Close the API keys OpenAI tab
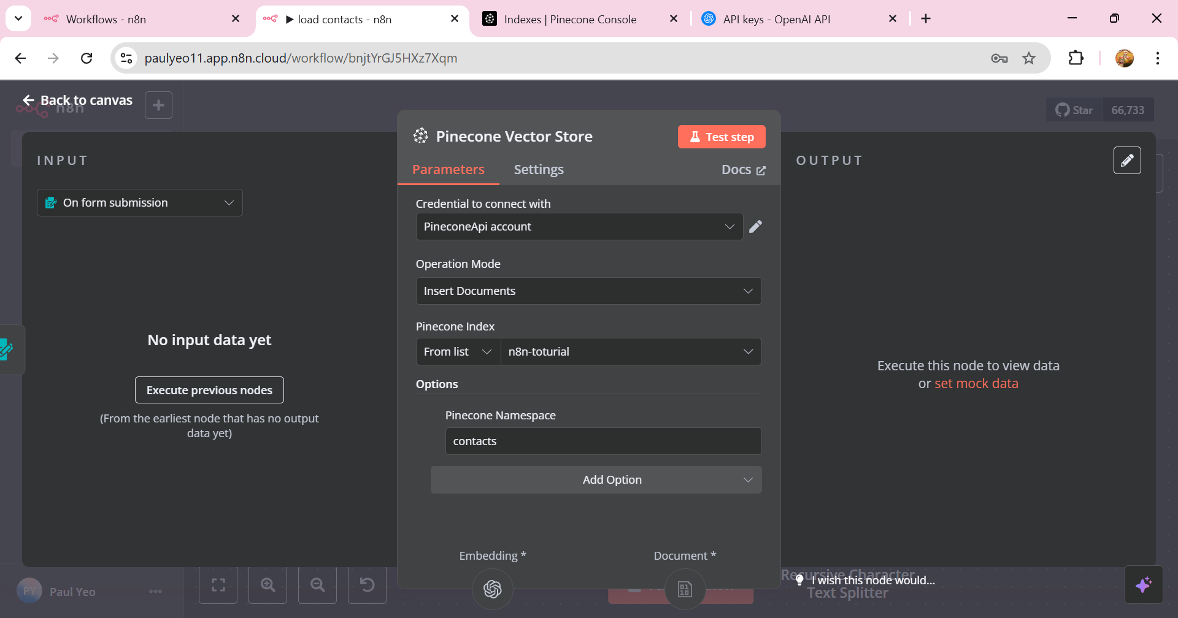The image size is (1178, 618). point(893,19)
